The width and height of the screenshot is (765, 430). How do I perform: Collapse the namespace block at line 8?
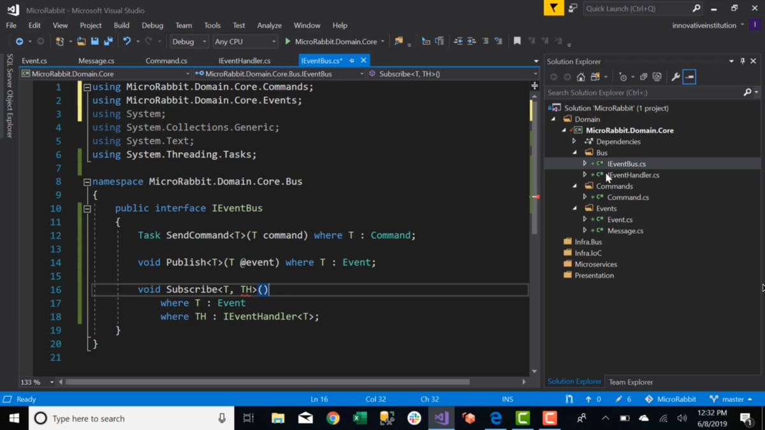coord(87,182)
